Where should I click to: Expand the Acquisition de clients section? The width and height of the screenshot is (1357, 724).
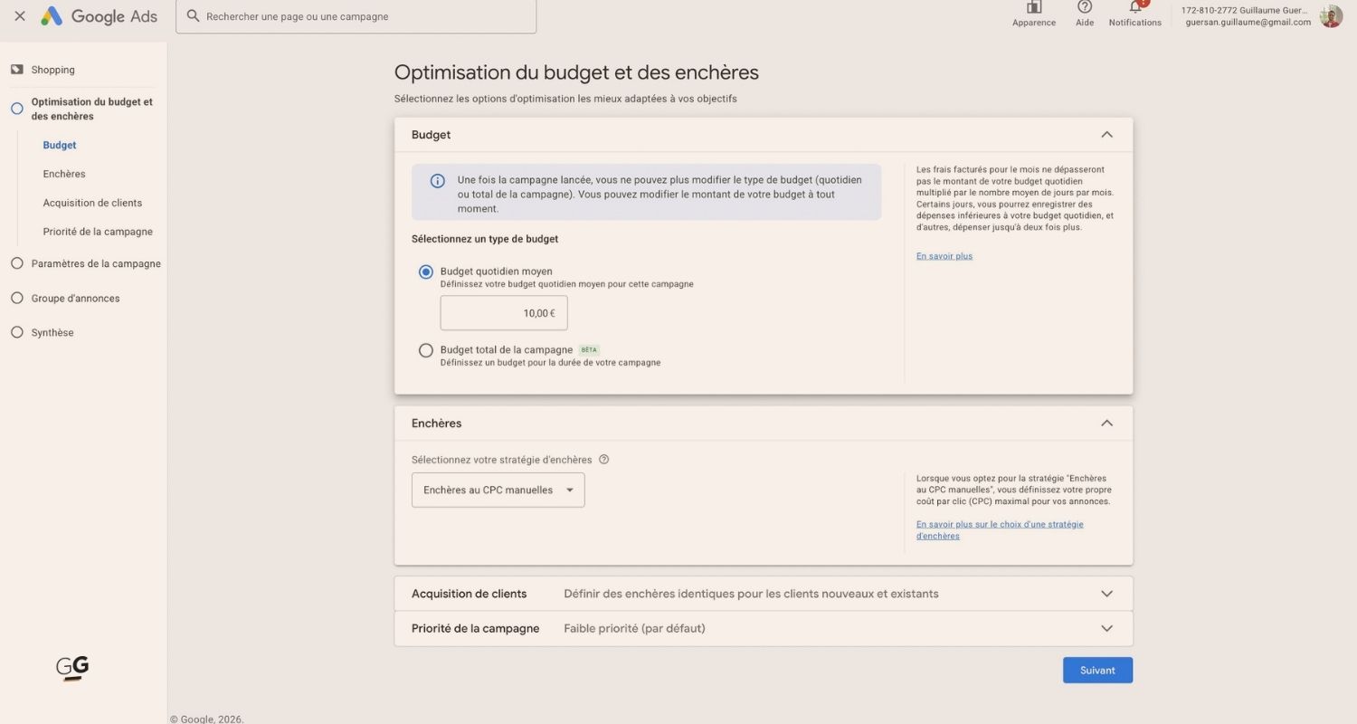(1106, 593)
